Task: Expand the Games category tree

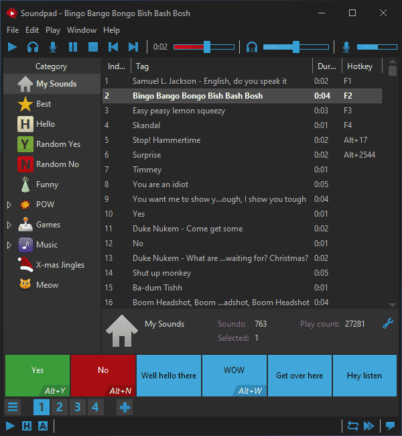Action: (9, 225)
